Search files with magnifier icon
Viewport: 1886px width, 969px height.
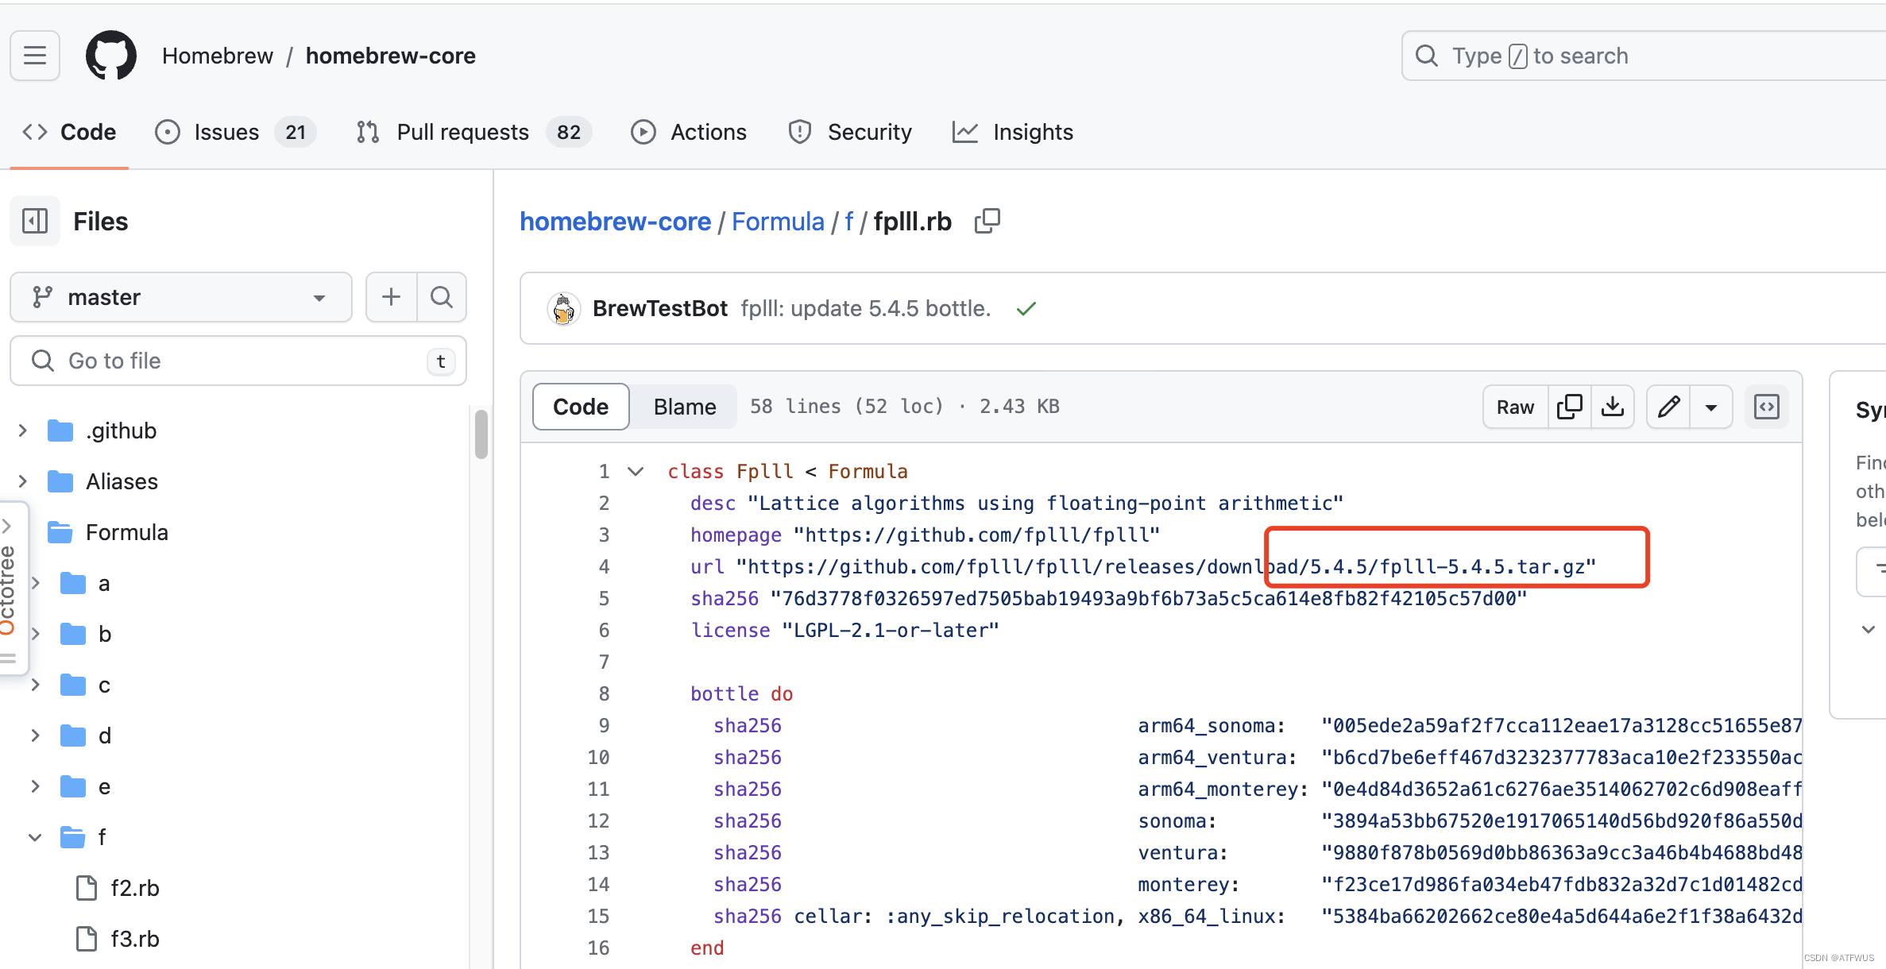click(x=442, y=297)
